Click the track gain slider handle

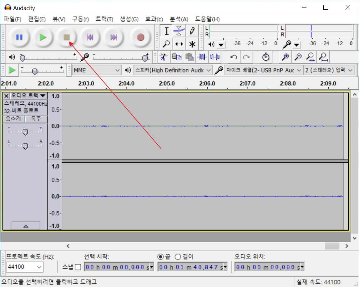point(25,132)
